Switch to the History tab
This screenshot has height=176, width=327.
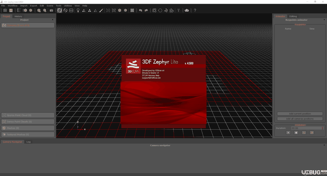[18, 16]
